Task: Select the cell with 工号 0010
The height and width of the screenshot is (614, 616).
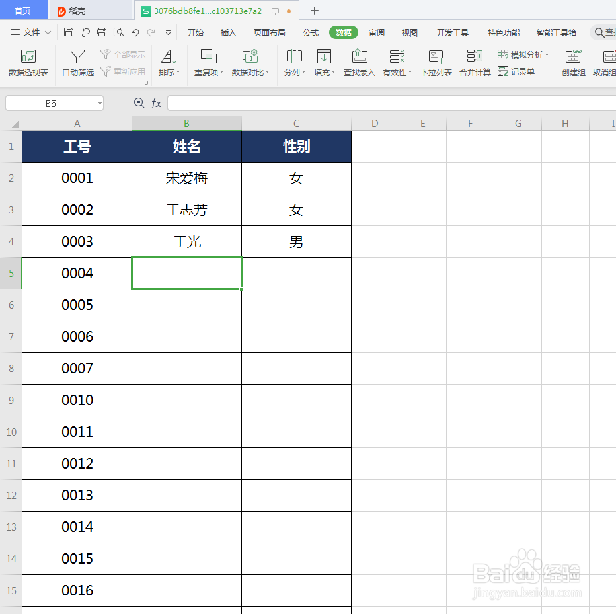Action: [77, 401]
